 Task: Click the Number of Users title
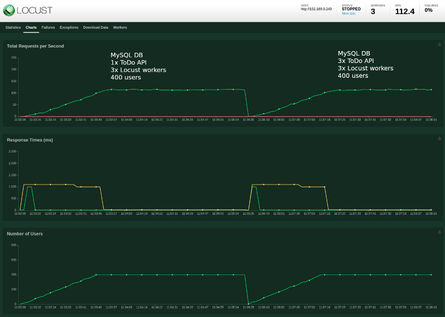click(25, 234)
